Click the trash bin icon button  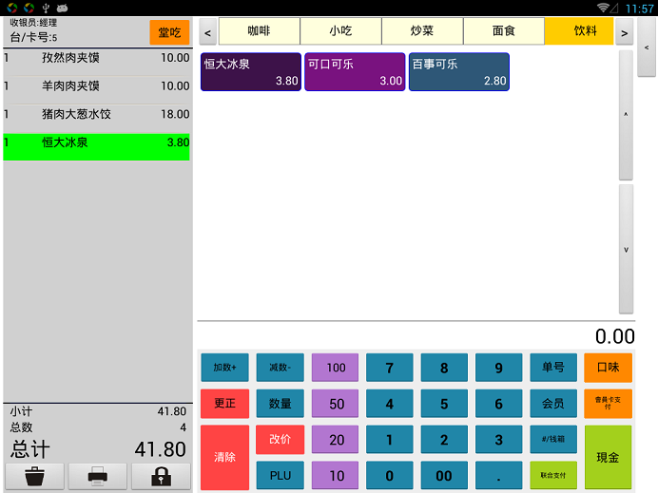35,476
